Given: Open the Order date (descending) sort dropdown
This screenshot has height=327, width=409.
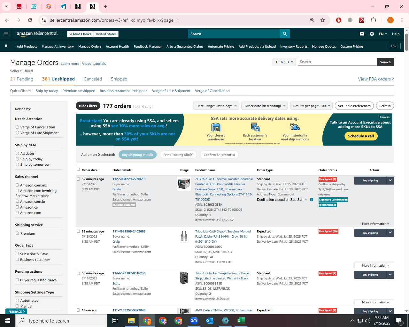Looking at the screenshot, I should click(265, 106).
